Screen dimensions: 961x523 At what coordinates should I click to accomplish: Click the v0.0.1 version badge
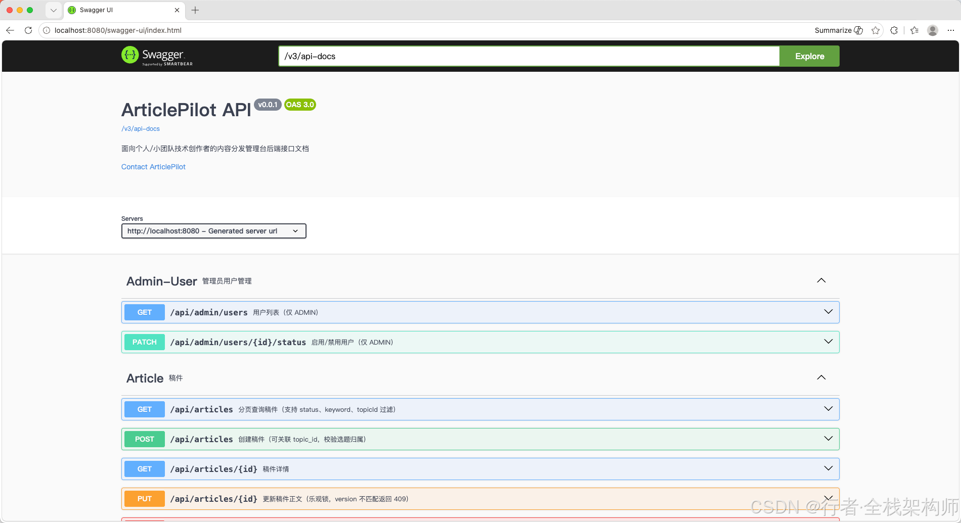[x=268, y=105]
